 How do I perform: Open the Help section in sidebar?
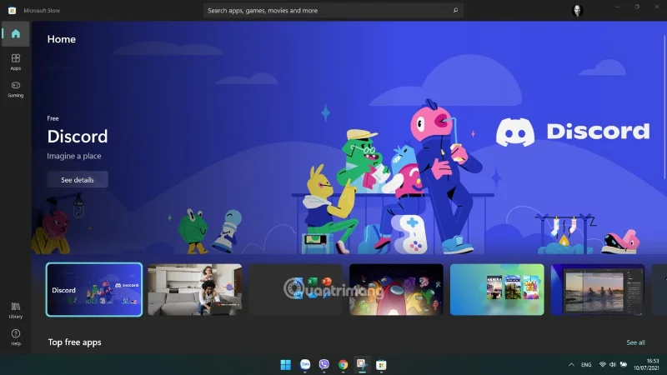pos(16,337)
